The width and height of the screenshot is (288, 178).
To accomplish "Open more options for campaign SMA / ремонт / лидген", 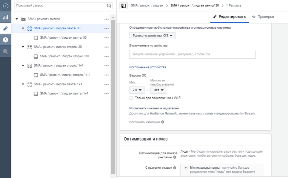I will pos(107,19).
